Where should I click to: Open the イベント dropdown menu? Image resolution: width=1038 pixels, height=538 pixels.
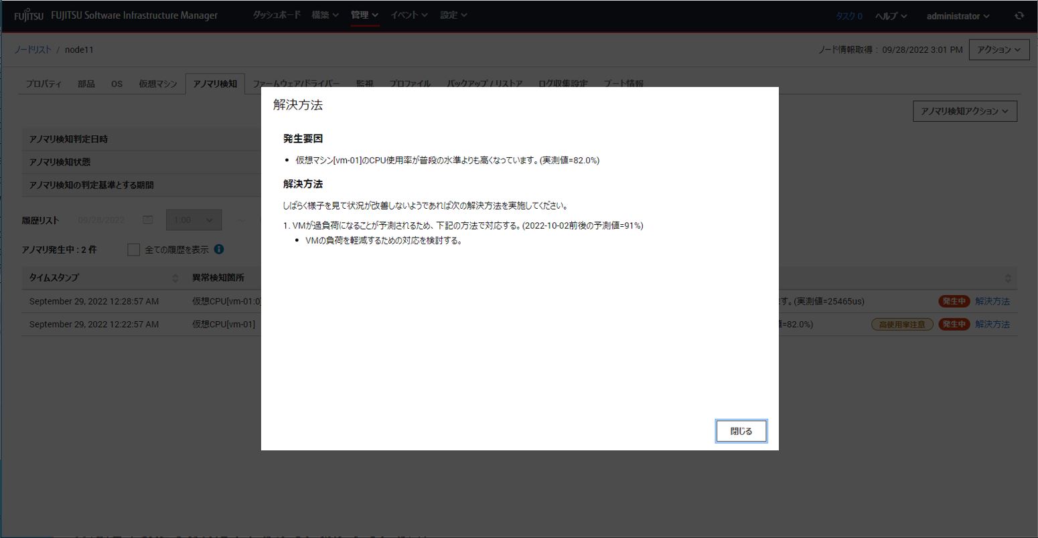point(409,15)
